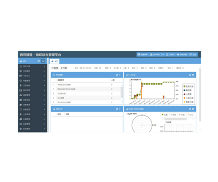The height and width of the screenshot is (182, 218).
Task: Refresh the chat-bubble notice panel
Action: coord(117,109)
